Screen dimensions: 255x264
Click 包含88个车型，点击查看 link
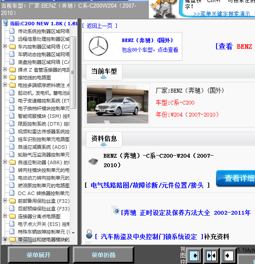click(150, 50)
